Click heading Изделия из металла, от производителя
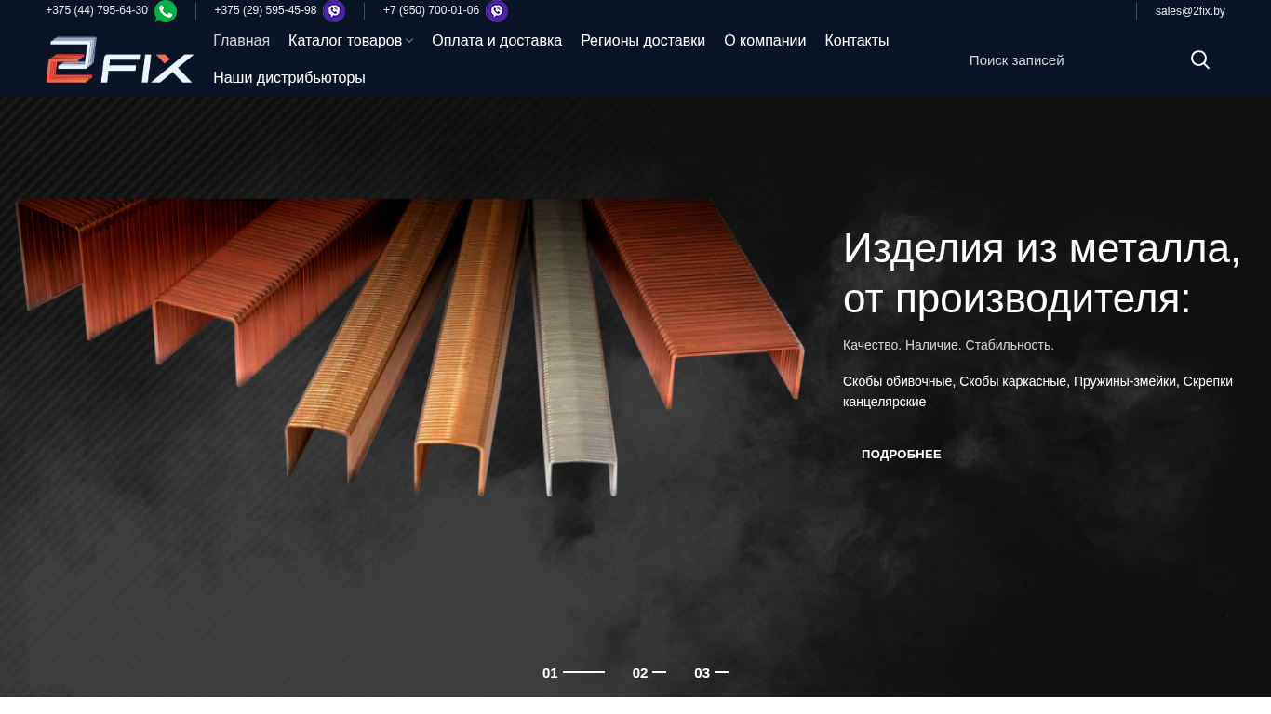 tap(1042, 273)
